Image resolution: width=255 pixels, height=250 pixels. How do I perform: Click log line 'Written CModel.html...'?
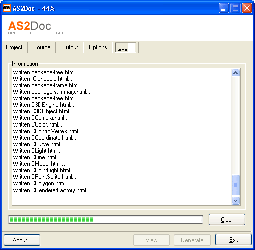pos(39,164)
